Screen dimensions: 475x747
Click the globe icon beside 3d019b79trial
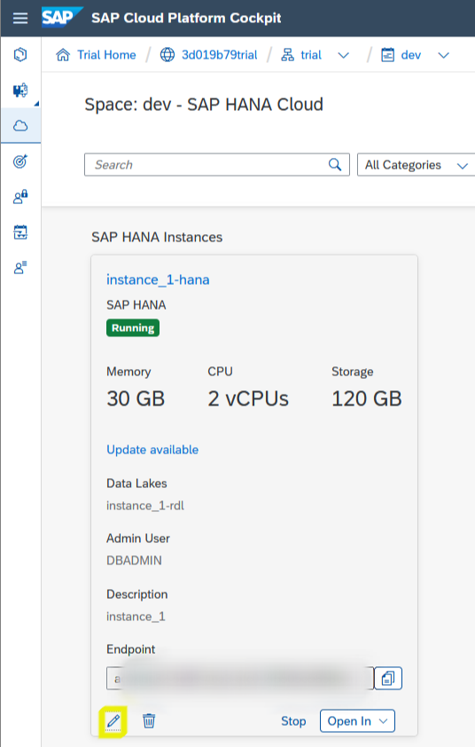tap(167, 55)
